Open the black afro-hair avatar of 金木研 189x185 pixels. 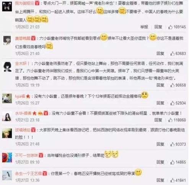click(7, 67)
